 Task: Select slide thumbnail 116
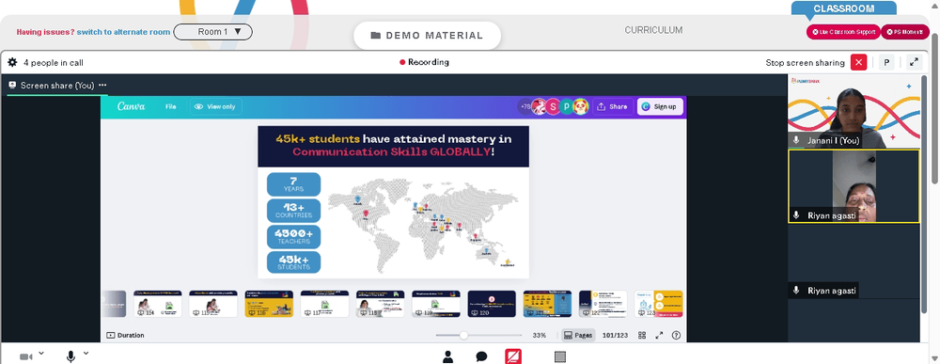tap(269, 304)
